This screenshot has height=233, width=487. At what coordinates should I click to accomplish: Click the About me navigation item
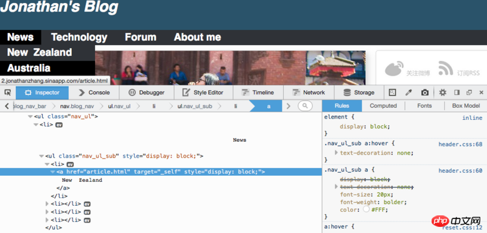coord(197,37)
